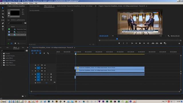183x103 pixels.
Task: Expand the Audio Transitions folder
Action: pyautogui.click(x=1, y=60)
